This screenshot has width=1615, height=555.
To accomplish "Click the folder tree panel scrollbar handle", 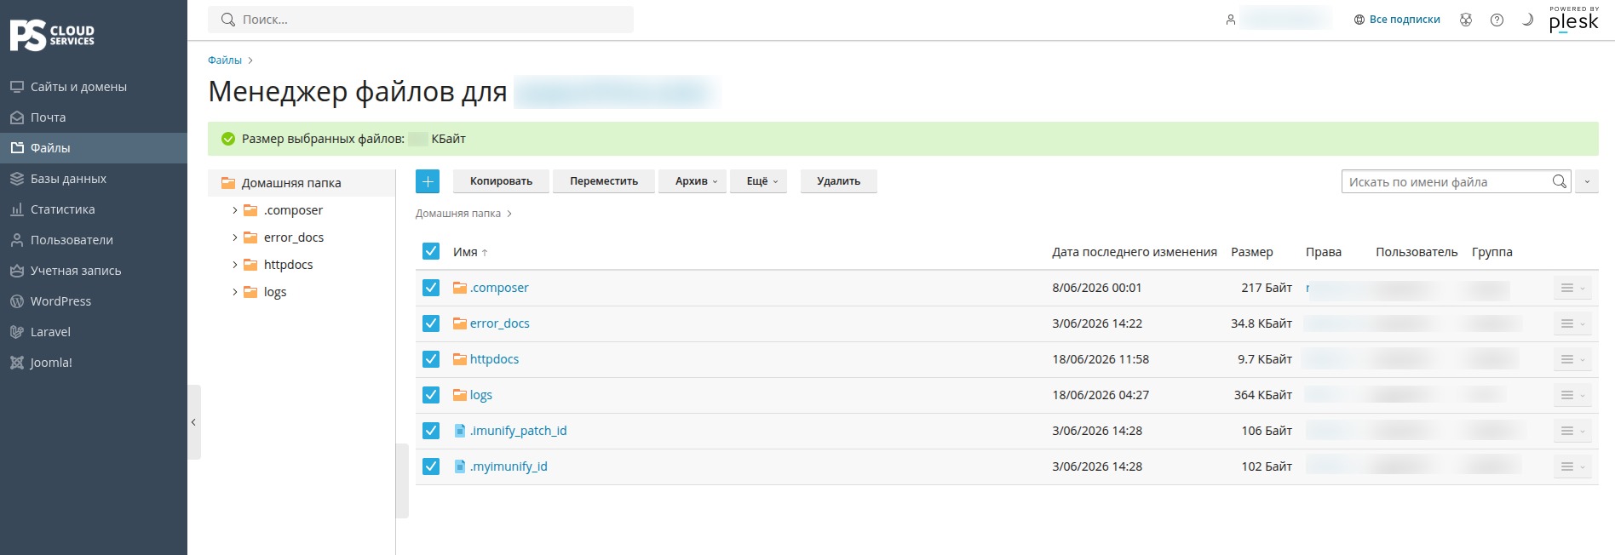I will point(402,481).
